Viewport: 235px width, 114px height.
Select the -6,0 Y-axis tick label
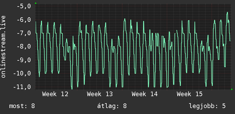[24, 20]
